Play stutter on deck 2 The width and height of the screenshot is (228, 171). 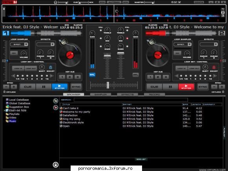(186, 87)
